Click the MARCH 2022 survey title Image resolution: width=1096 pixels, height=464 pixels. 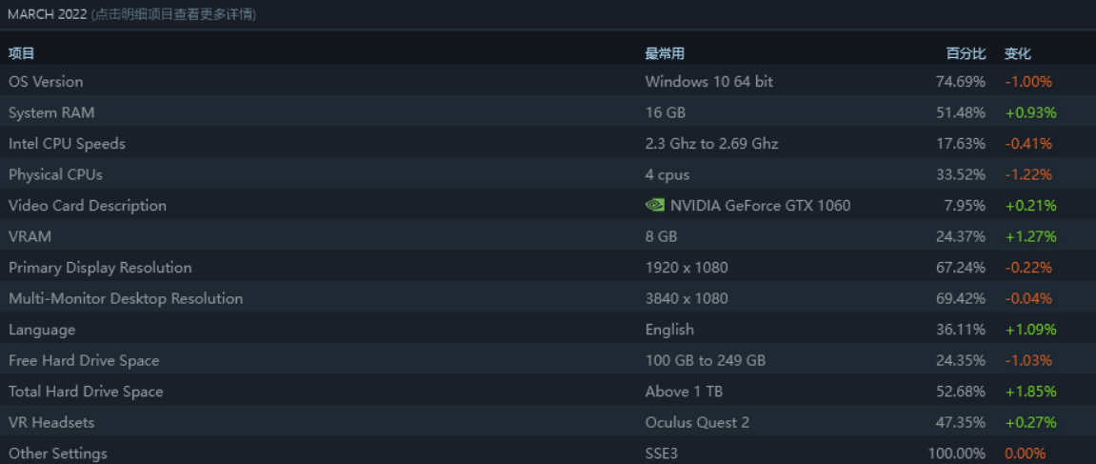coord(47,14)
